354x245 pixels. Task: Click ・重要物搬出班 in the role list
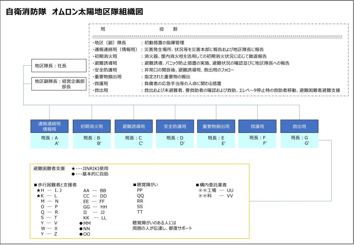[107, 77]
